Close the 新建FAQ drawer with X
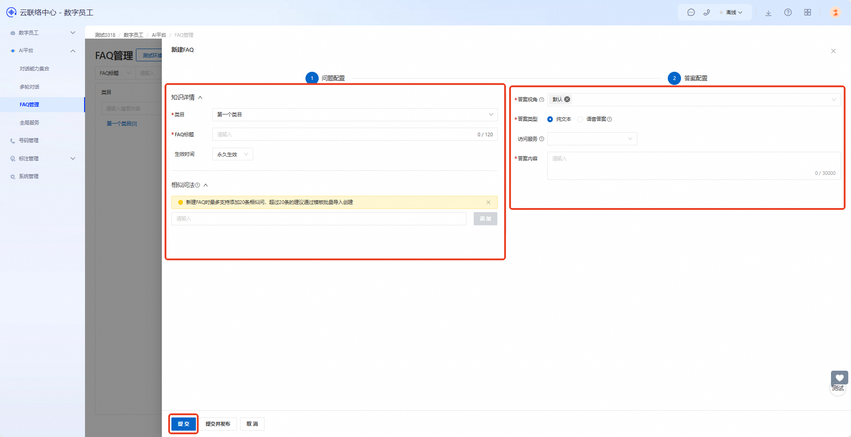Image resolution: width=851 pixels, height=437 pixels. click(x=833, y=51)
